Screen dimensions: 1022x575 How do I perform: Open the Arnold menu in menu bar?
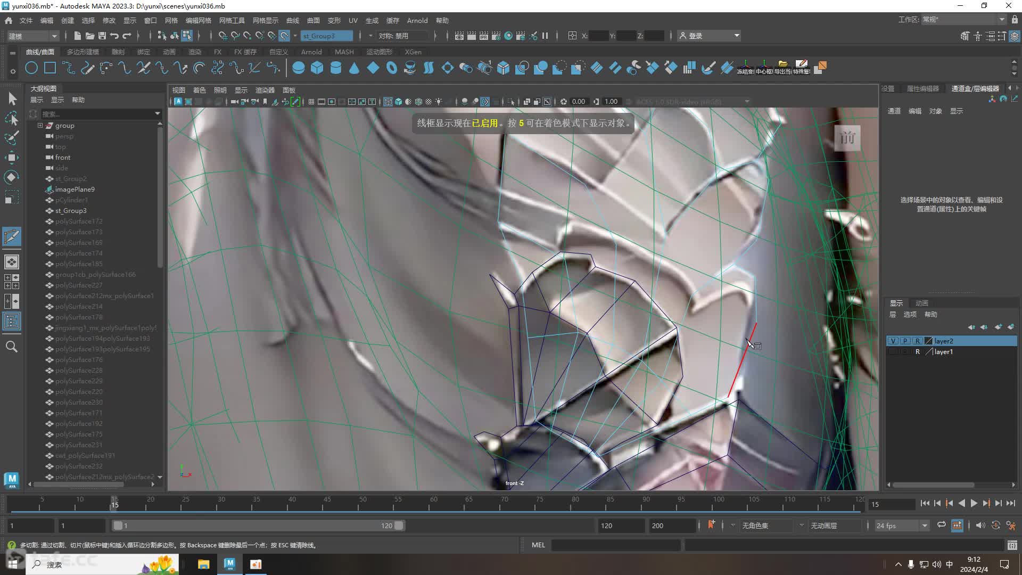point(417,20)
